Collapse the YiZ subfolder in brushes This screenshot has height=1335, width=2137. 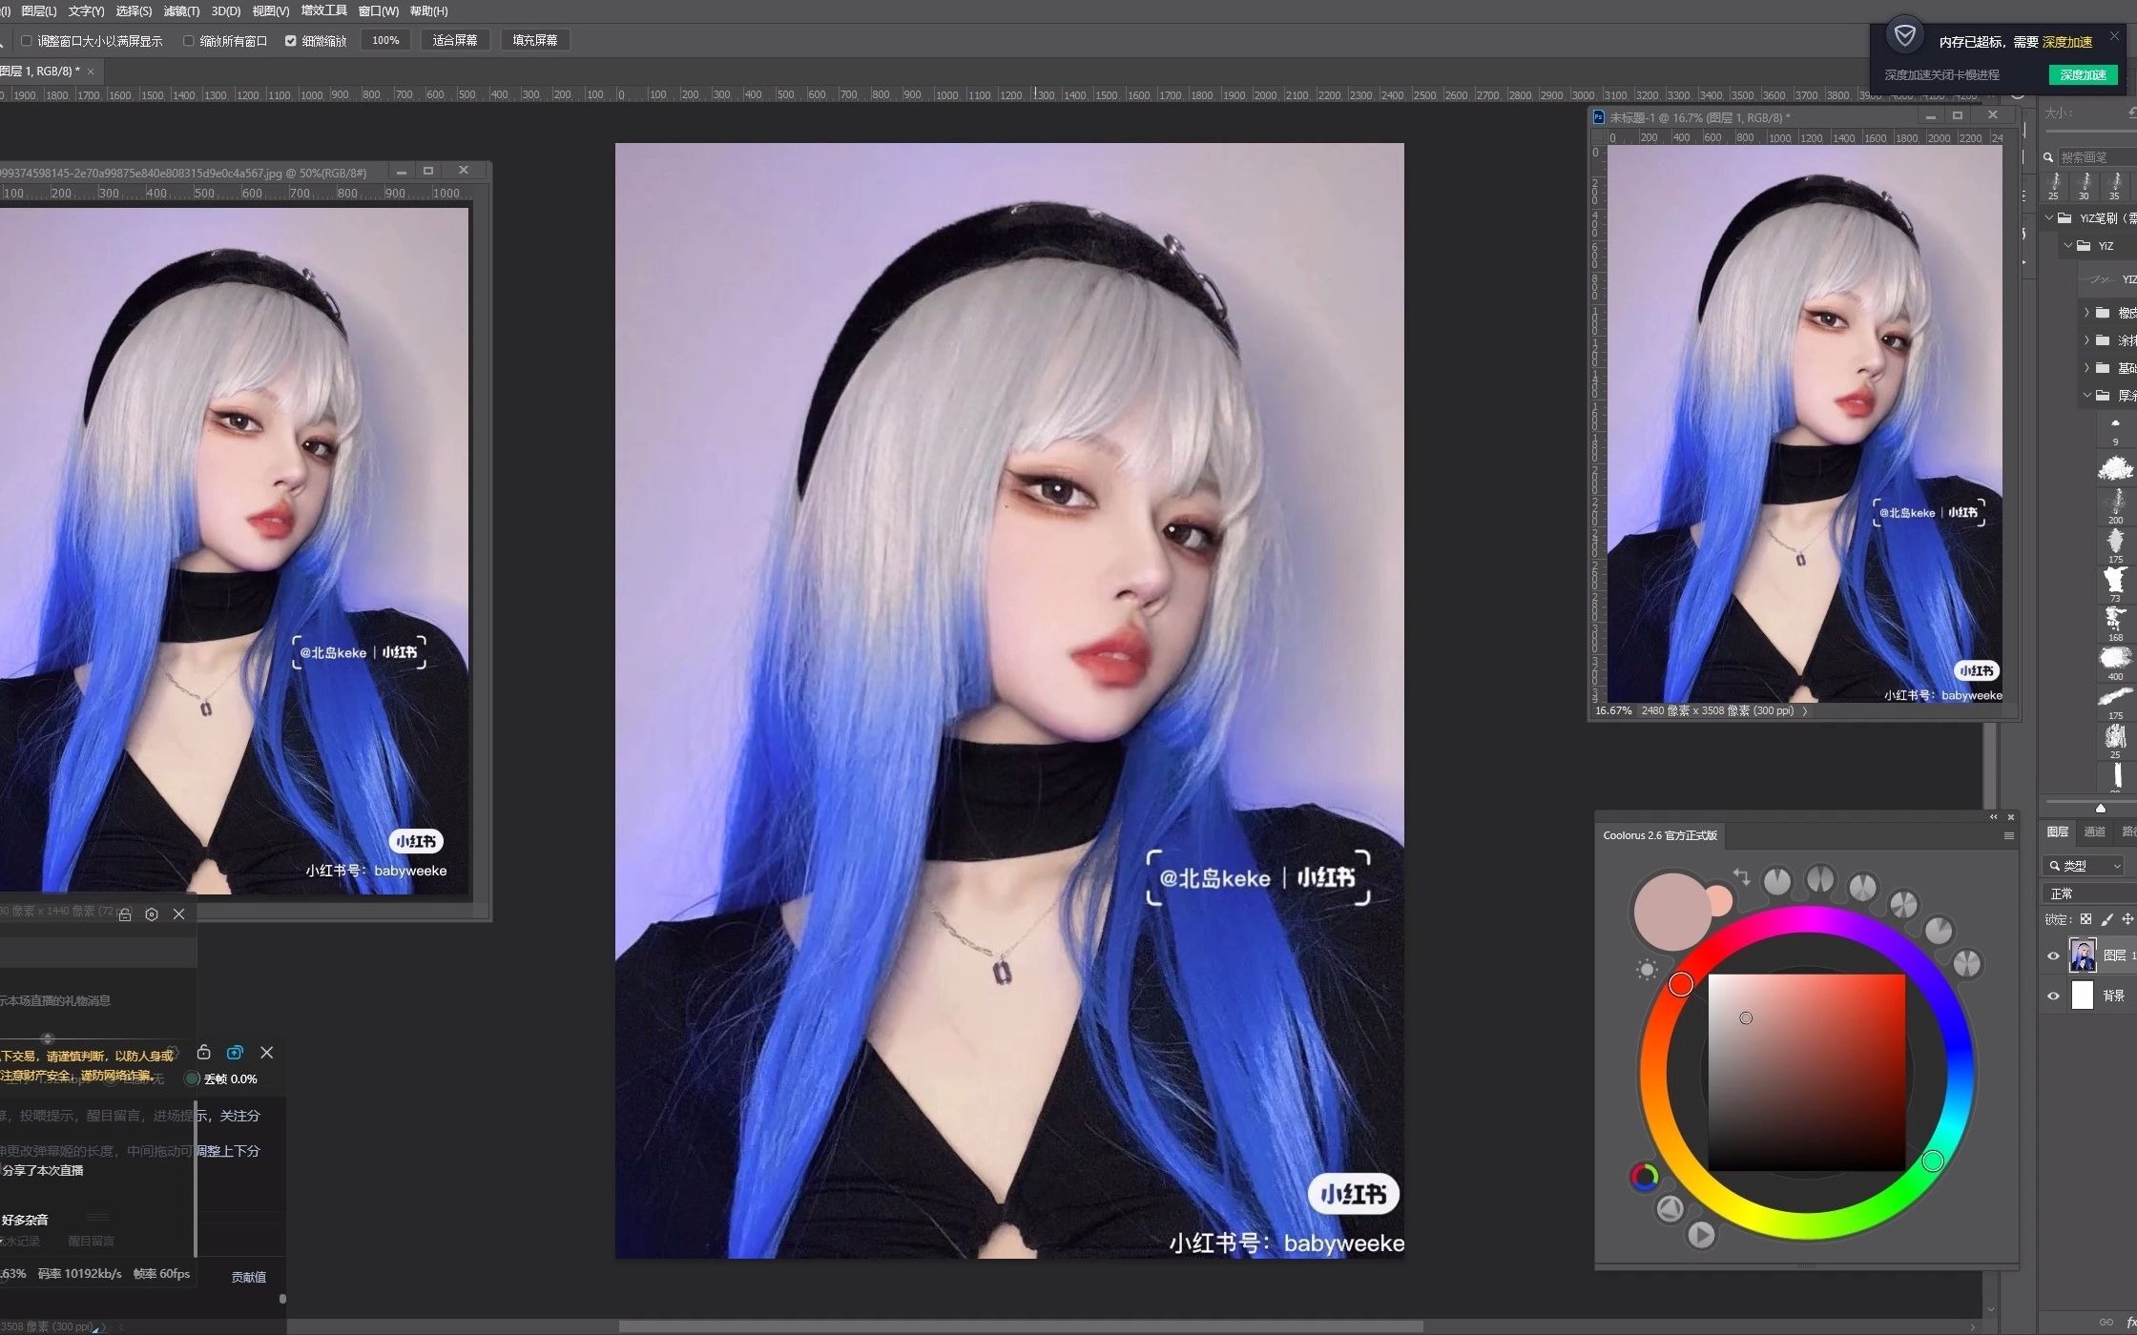(x=2067, y=245)
